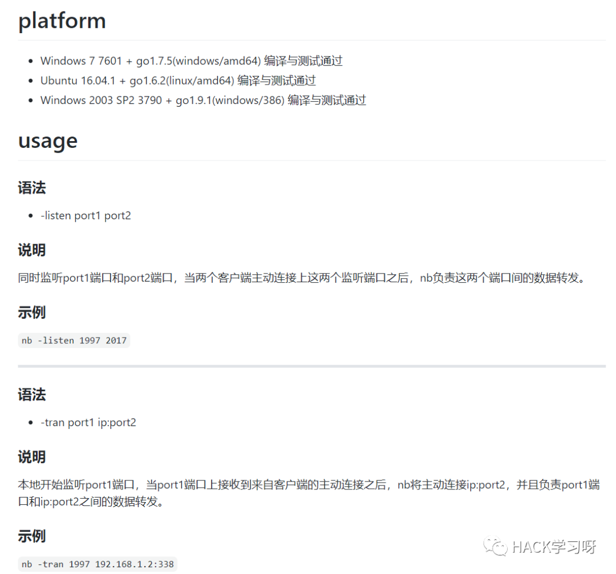Click the paragraph starting '同时监听port1端口和port2端口'
This screenshot has height=574, width=616.
[x=302, y=278]
